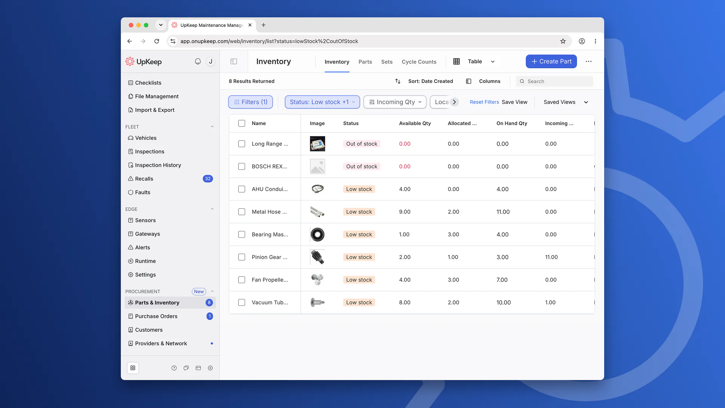
Task: Open the billing card icon in sidebar footer
Action: tap(198, 368)
